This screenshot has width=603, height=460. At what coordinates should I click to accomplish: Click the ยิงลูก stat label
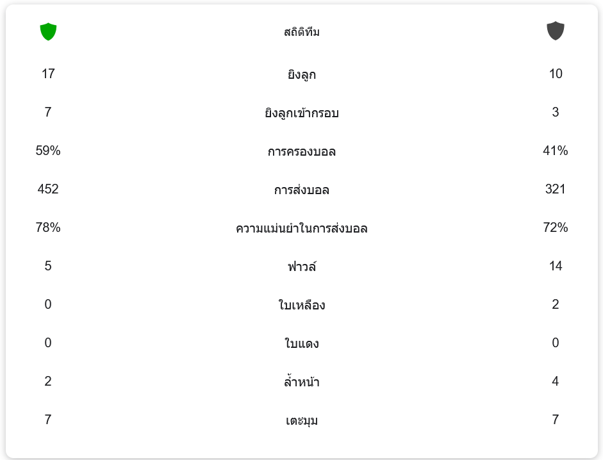(301, 75)
